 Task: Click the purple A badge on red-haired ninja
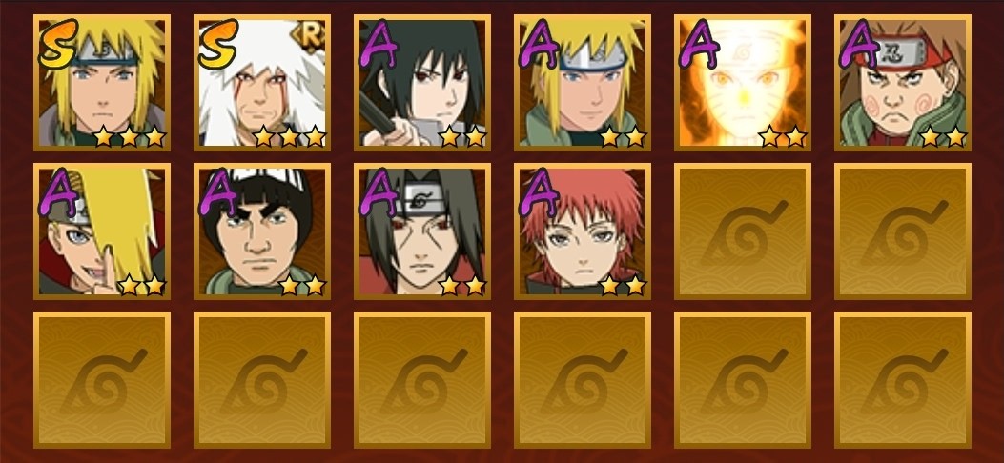[x=539, y=191]
